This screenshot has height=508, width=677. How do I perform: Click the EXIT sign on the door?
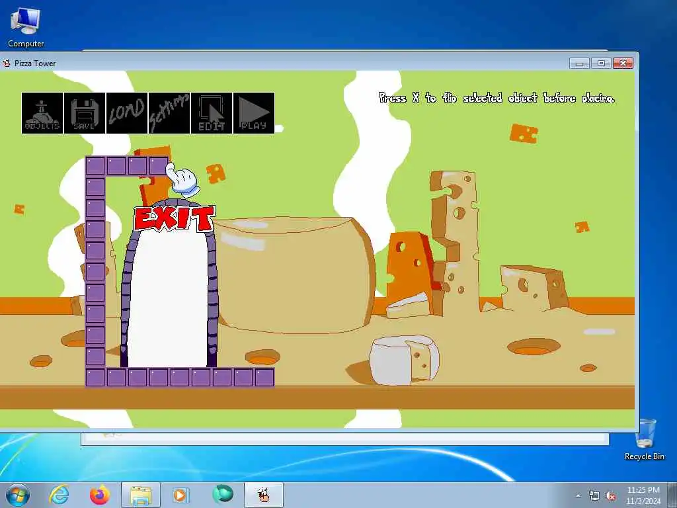pyautogui.click(x=174, y=218)
